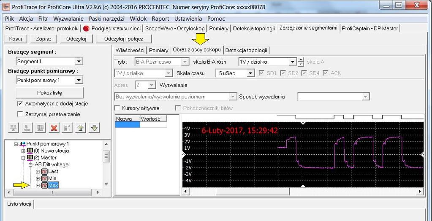
Task: Click the station icon beside (0) Nowa stacja
Action: pos(30,151)
